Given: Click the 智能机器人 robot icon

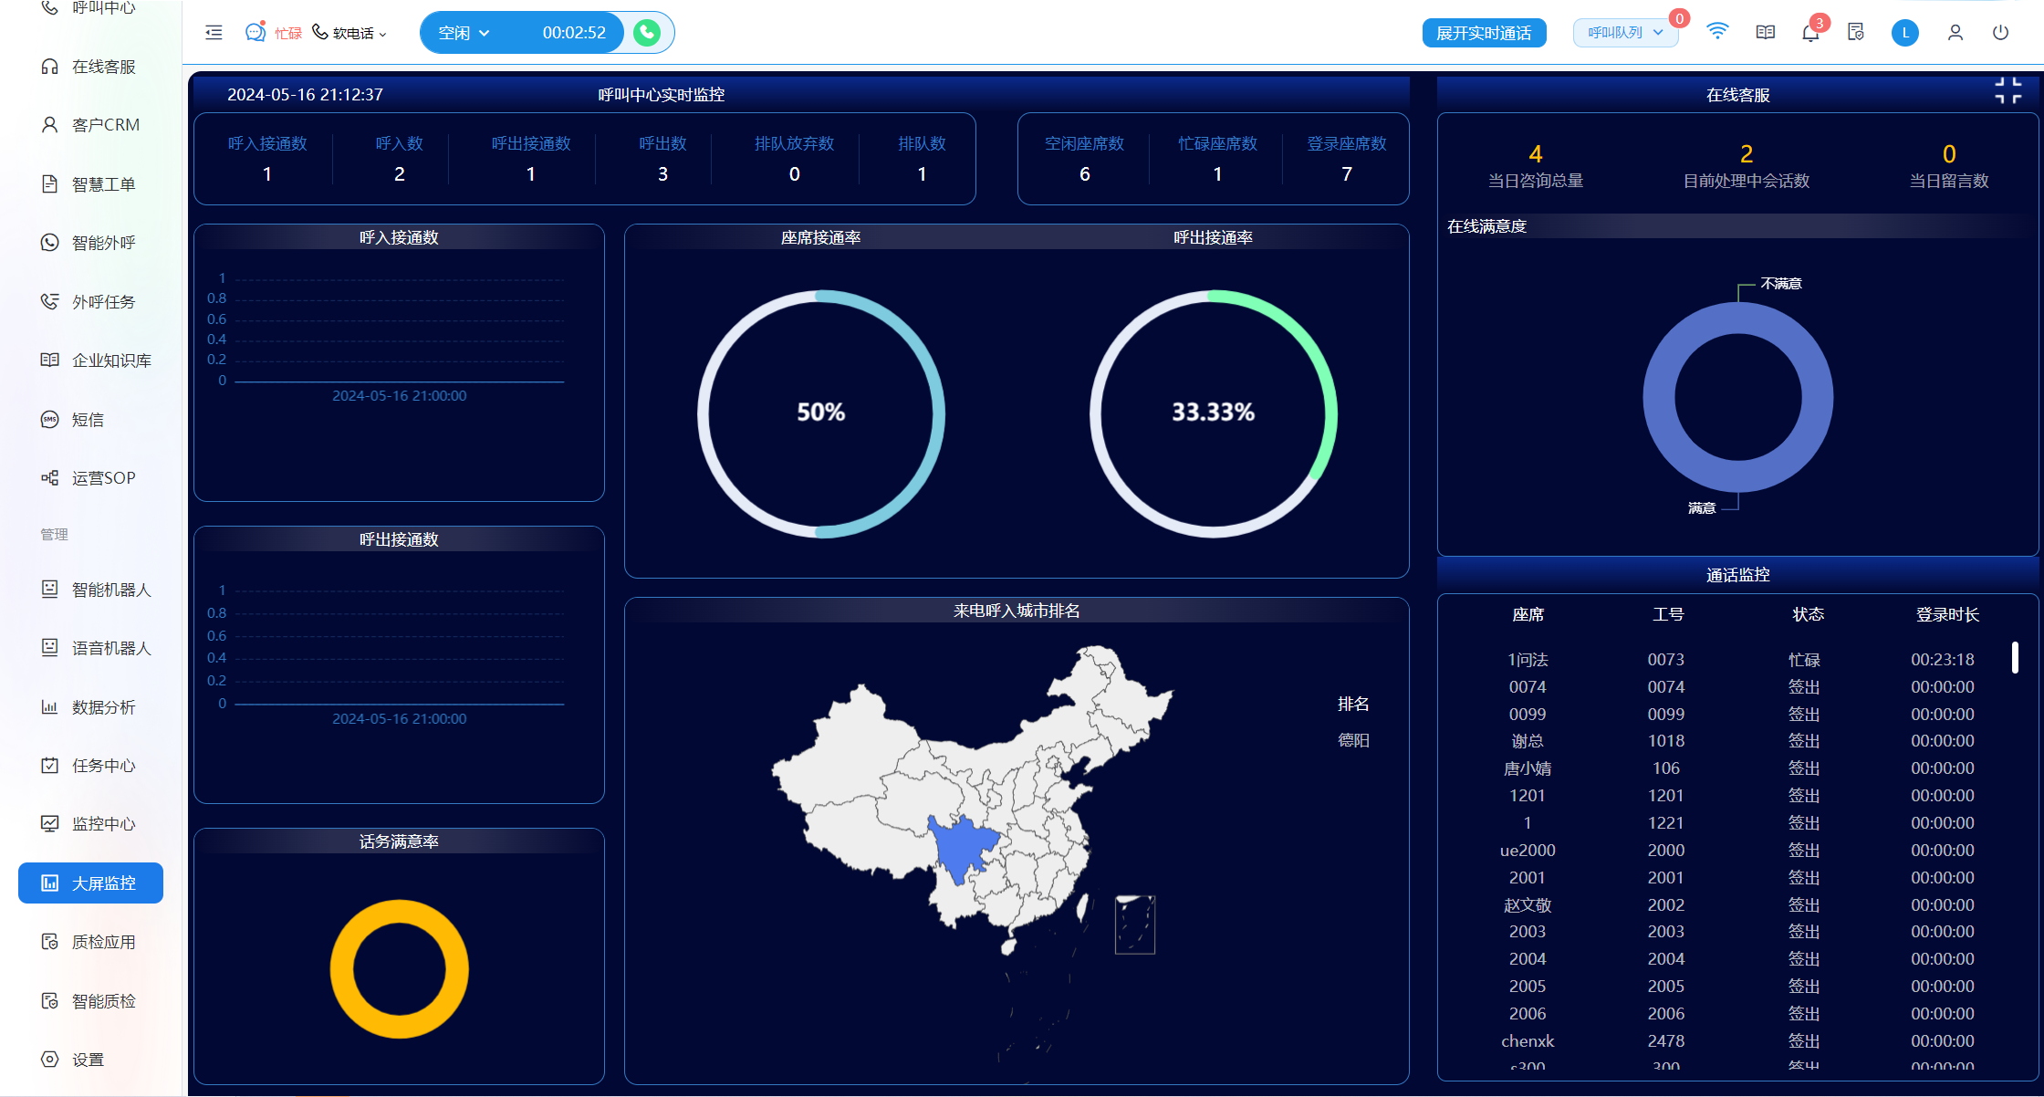Looking at the screenshot, I should [49, 590].
